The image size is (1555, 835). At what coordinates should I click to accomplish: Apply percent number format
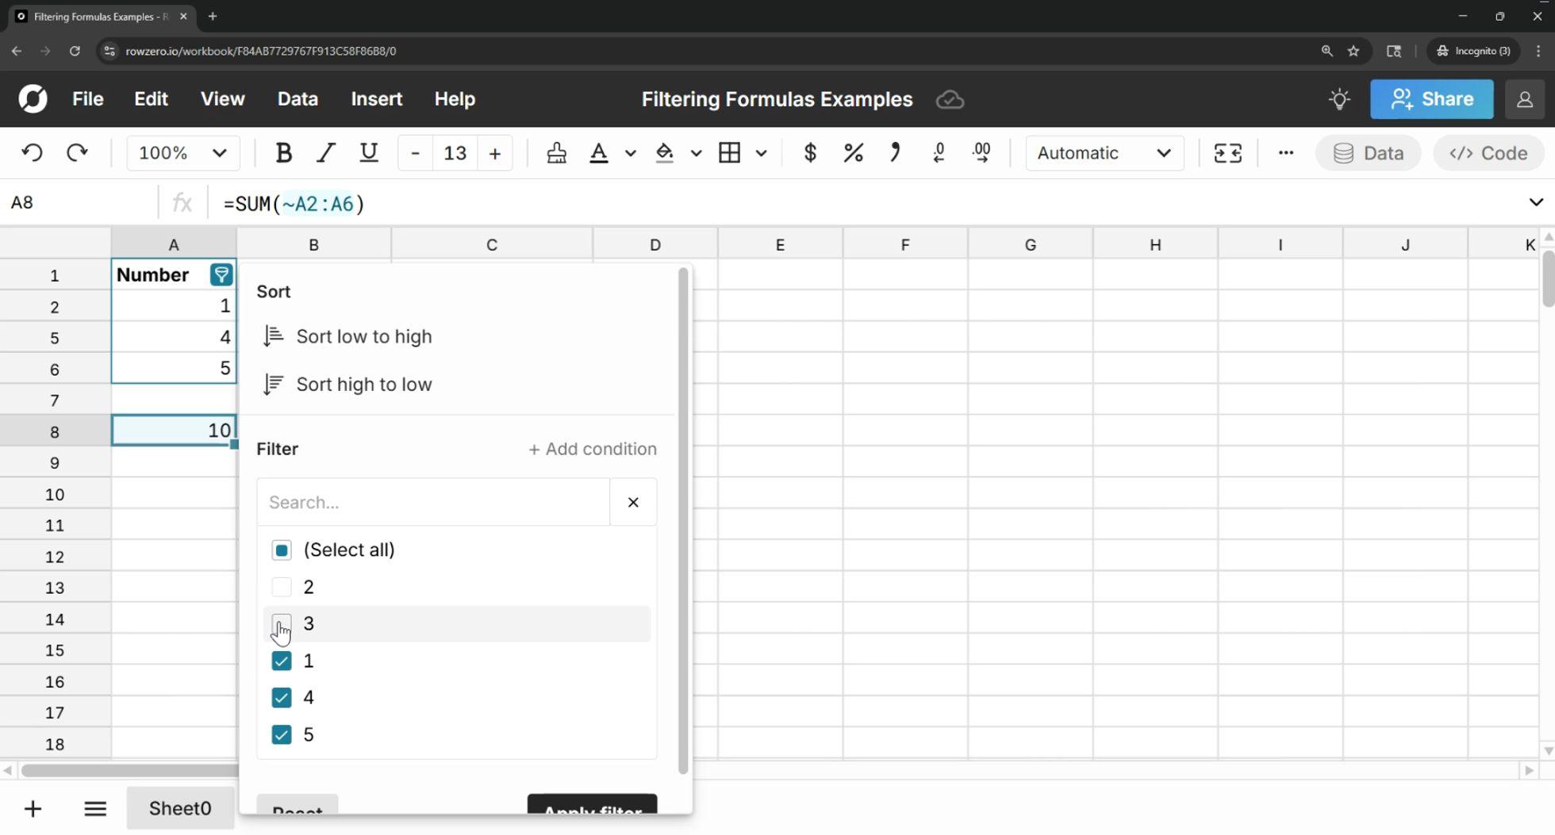coord(853,153)
